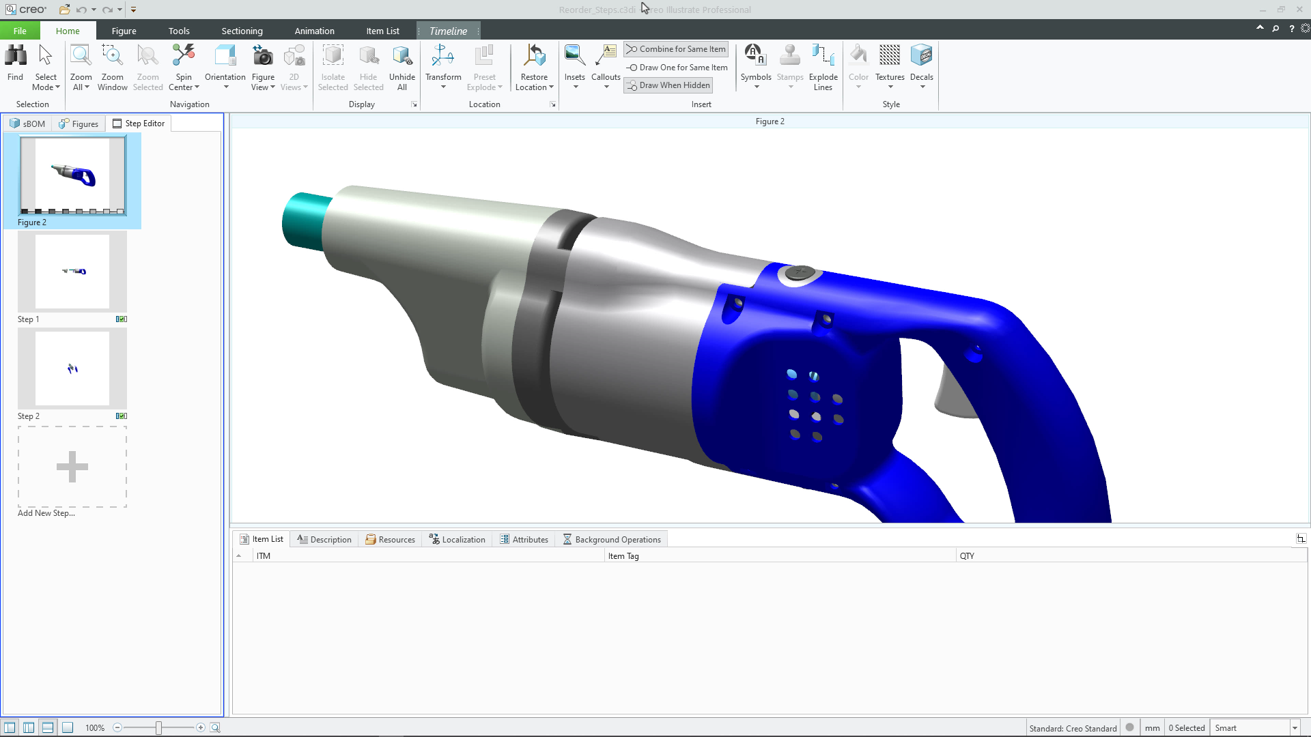The height and width of the screenshot is (737, 1311).
Task: Click the Callouts icon
Action: tap(606, 56)
